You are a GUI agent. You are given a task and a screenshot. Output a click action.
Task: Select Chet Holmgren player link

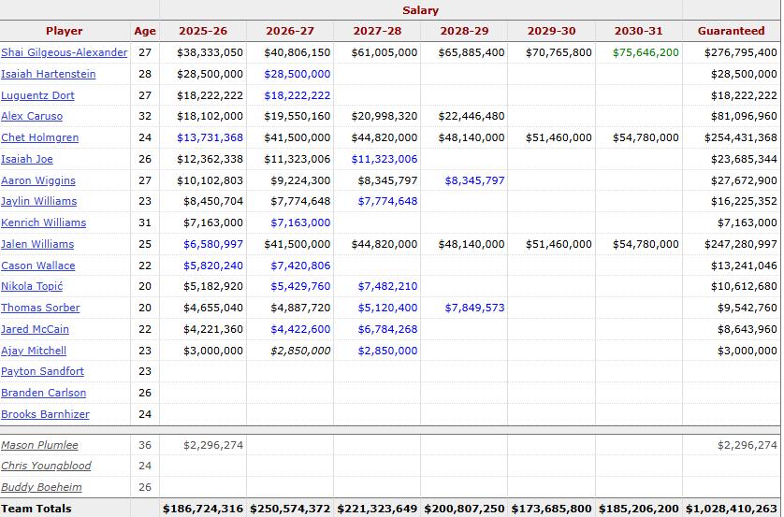tap(40, 137)
